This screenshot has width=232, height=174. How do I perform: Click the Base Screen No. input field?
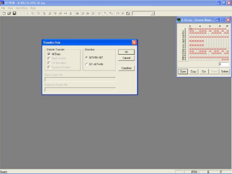pyautogui.click(x=80, y=79)
